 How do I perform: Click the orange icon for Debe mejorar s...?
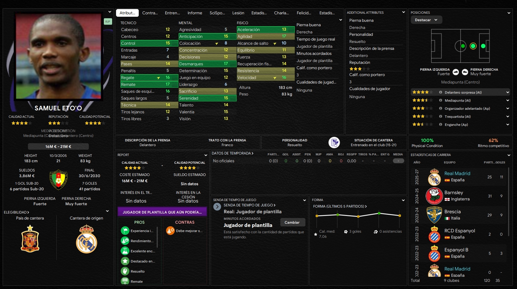[170, 231]
